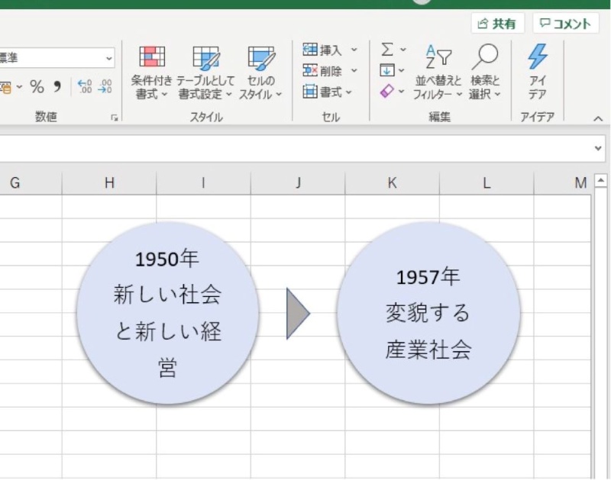Click the AutoSum sigma icon
Screen dimensions: 611x480
pyautogui.click(x=386, y=49)
